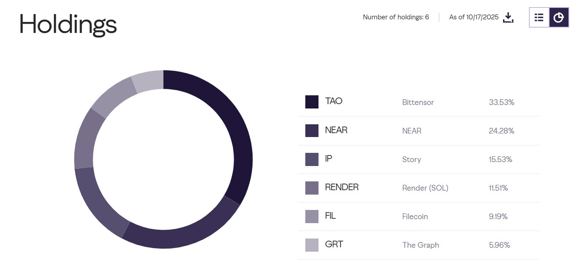The width and height of the screenshot is (579, 271).
Task: Click the GRT legend color square
Action: tap(312, 245)
